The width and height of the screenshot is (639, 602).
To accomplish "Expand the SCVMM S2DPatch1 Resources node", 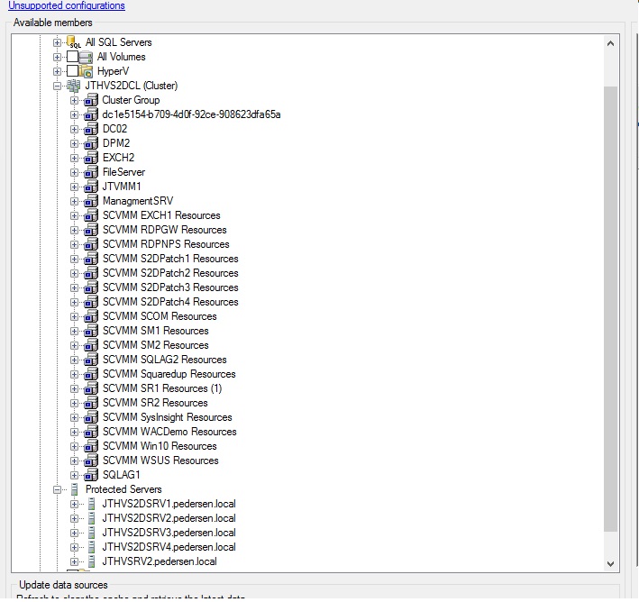I will coord(74,260).
